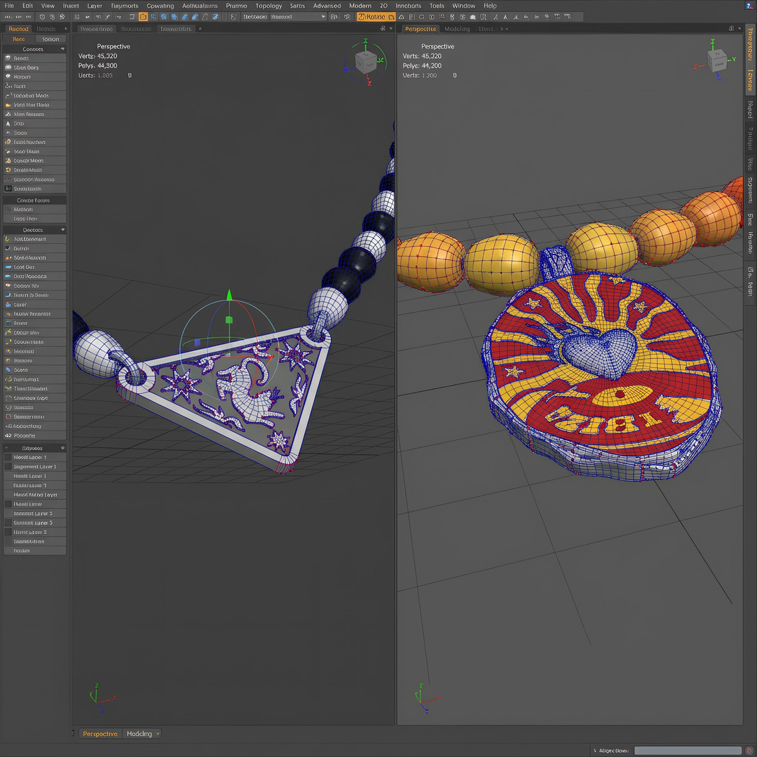Collapse the first left panel section header arrow
The width and height of the screenshot is (757, 757).
[62, 49]
